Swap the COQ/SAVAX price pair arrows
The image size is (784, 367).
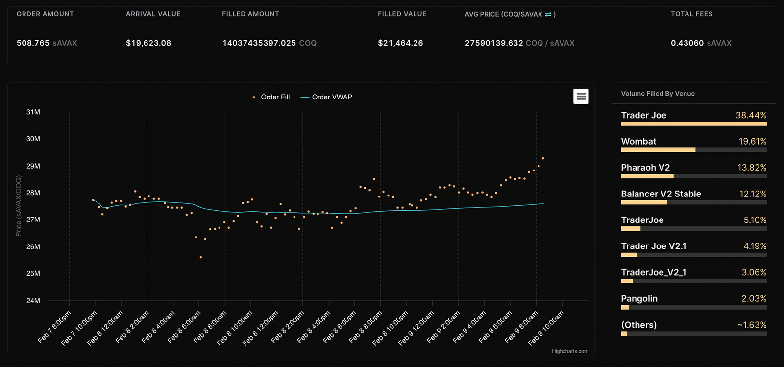548,14
